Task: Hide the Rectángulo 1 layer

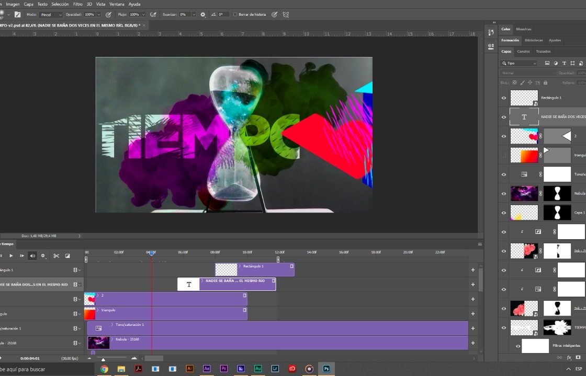Action: (503, 98)
